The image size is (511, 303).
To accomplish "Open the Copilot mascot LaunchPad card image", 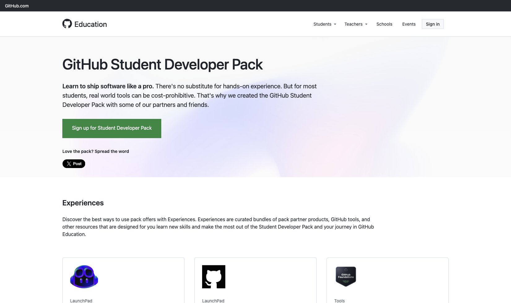I will tap(84, 277).
